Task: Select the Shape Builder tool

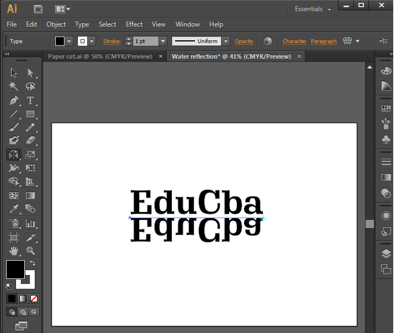Action: 14,181
